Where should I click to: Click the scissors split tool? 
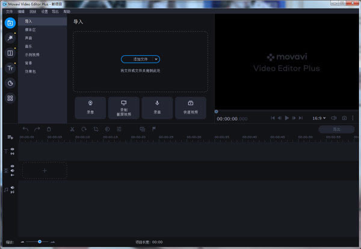[x=72, y=129]
